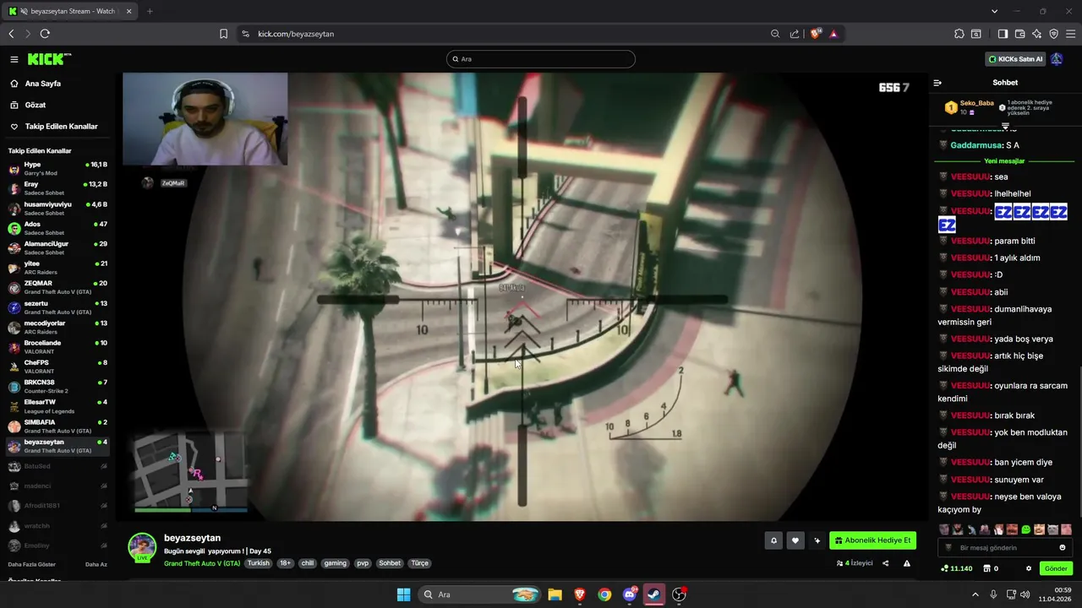Click the streamer avatar with LIVE badge
This screenshot has height=608, width=1082.
click(x=142, y=547)
